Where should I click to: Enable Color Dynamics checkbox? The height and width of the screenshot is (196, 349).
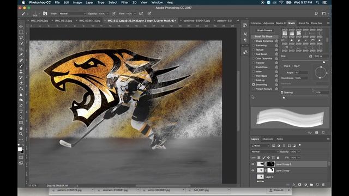[x=254, y=58]
